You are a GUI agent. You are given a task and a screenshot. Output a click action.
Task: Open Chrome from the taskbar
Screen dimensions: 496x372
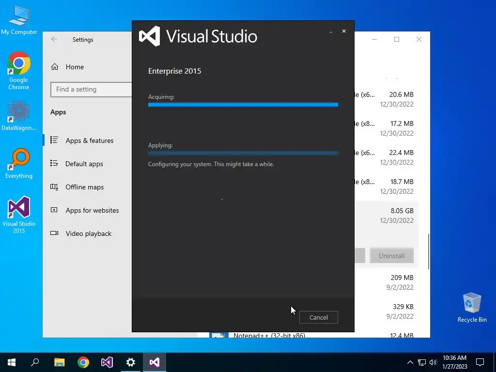point(83,362)
